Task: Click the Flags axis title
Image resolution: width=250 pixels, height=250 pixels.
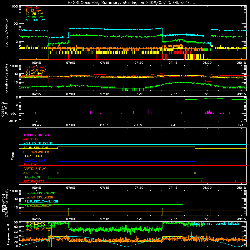Action: point(12,156)
